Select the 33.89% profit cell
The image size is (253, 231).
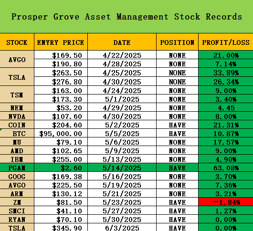coord(226,72)
